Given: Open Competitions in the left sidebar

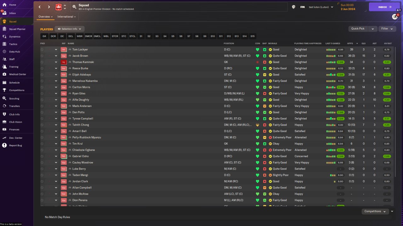Looking at the screenshot, I should pos(16,90).
